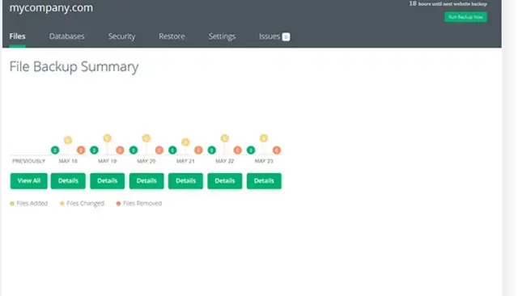Click the Files Changed legend entry
The width and height of the screenshot is (518, 296).
[82, 203]
